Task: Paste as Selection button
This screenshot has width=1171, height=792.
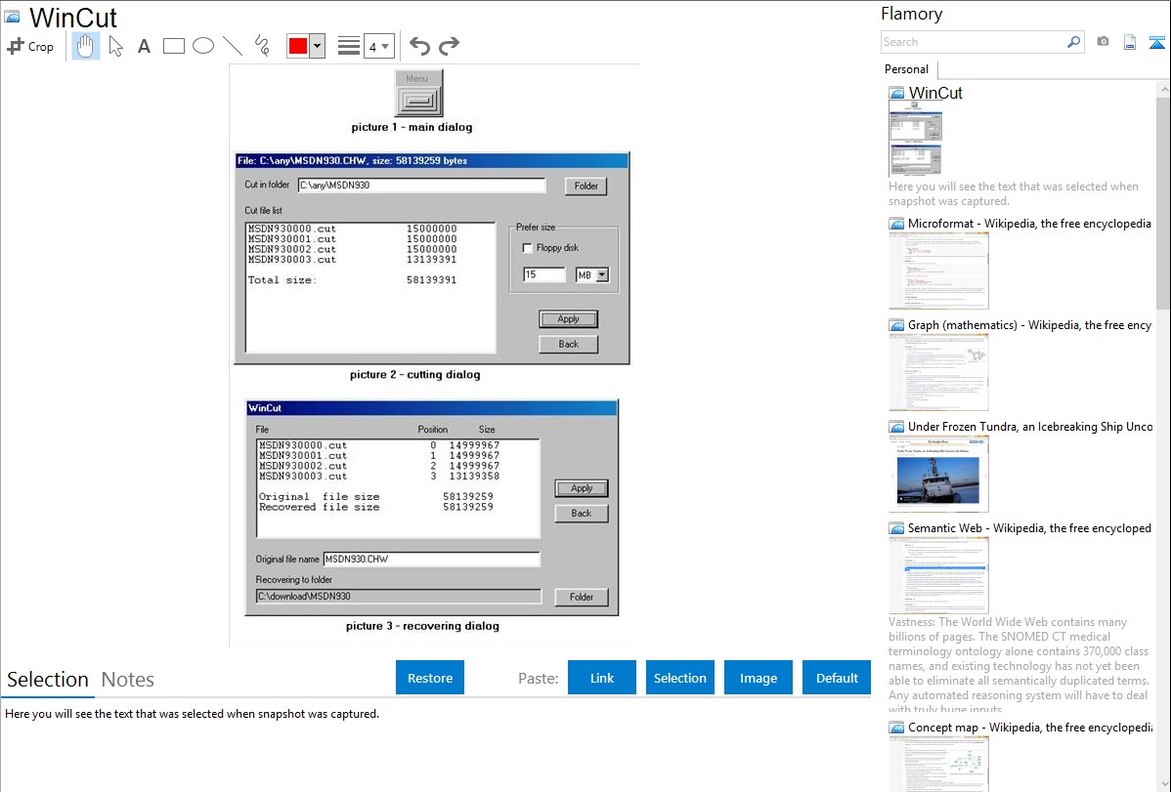Action: click(679, 678)
